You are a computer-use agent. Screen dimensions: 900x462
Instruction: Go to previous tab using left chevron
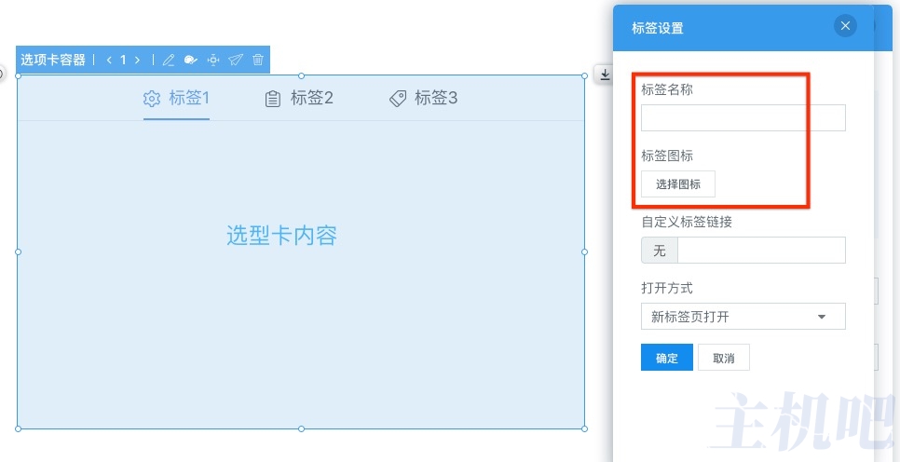(x=109, y=60)
